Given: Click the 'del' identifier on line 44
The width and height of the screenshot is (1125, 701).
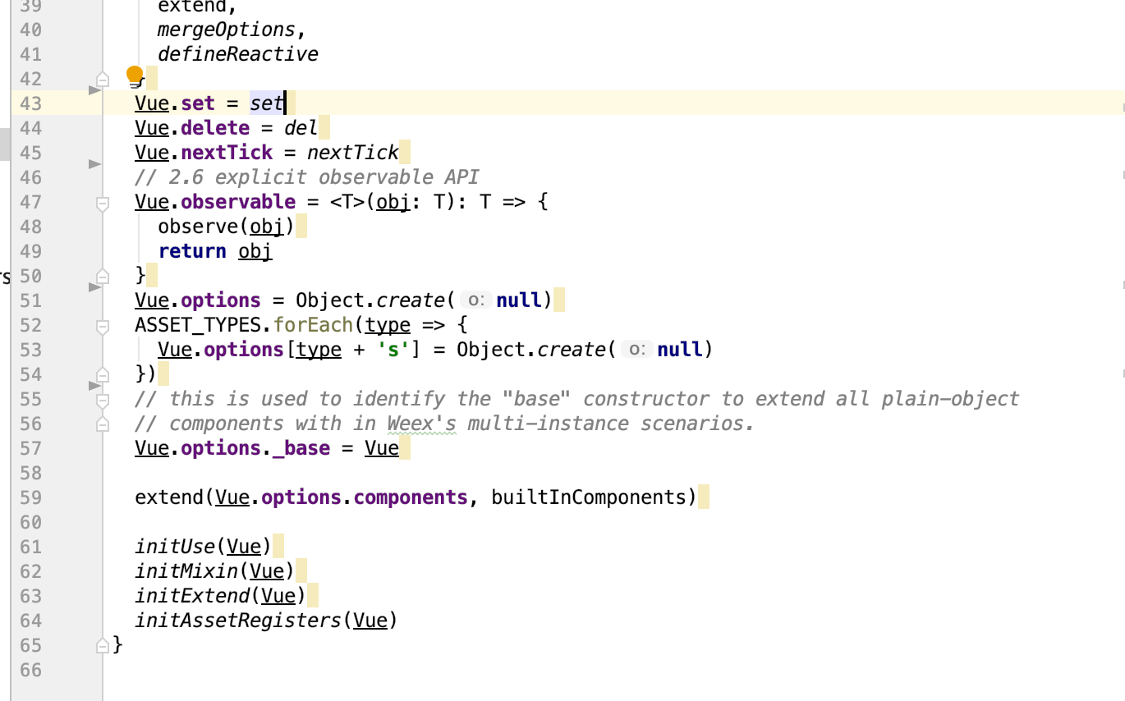Looking at the screenshot, I should click(x=301, y=128).
